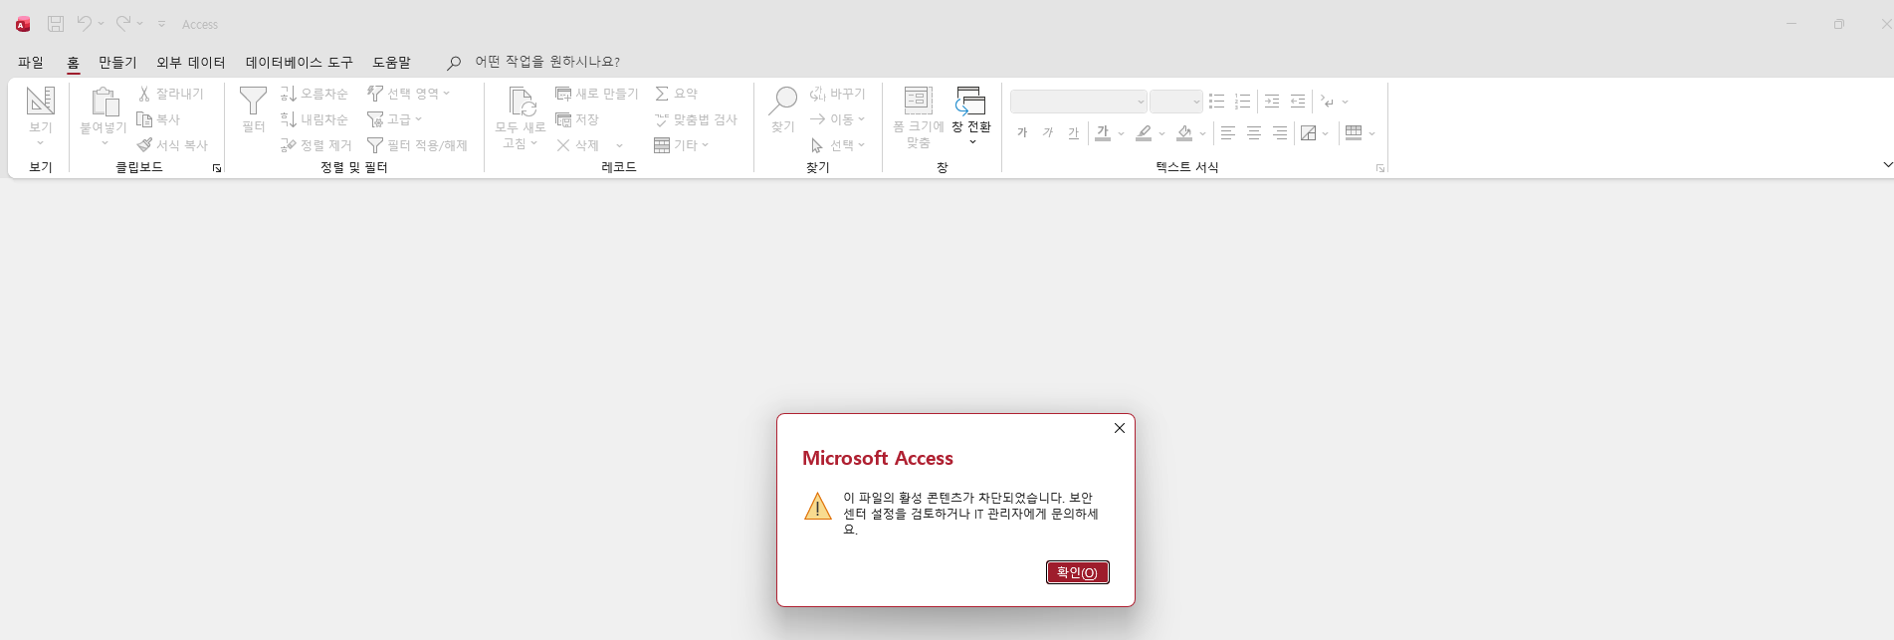Click 정렬 제거 remove sort

[316, 145]
